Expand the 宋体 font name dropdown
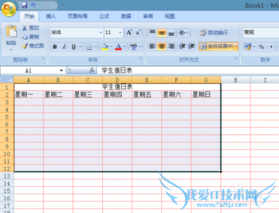 [x=100, y=32]
